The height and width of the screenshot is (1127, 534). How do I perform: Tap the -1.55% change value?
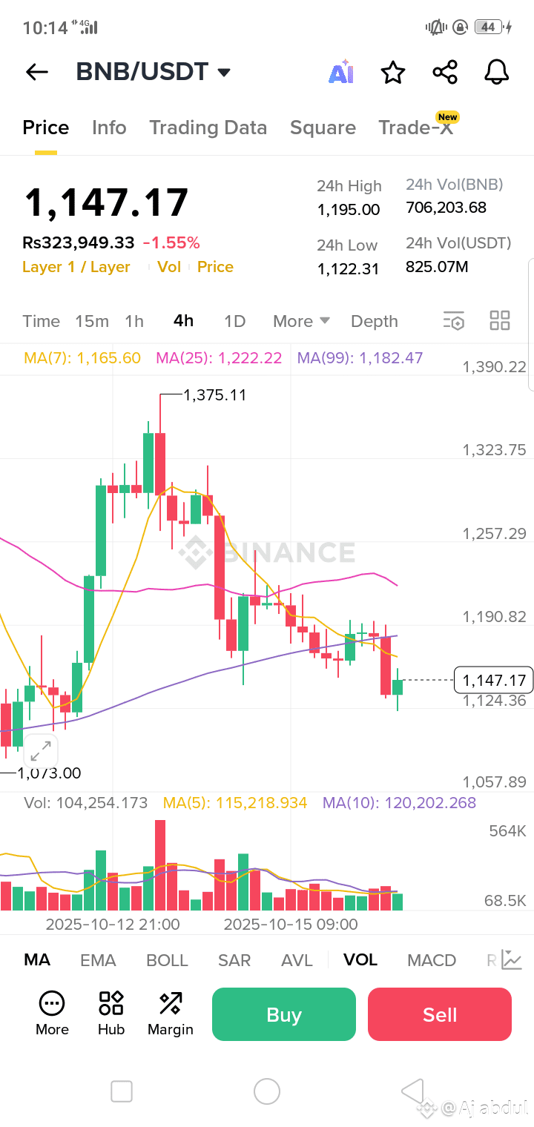click(171, 242)
